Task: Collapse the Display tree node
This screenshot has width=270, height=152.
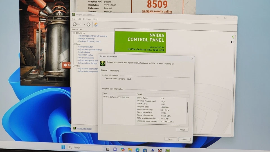Action: tap(74, 44)
